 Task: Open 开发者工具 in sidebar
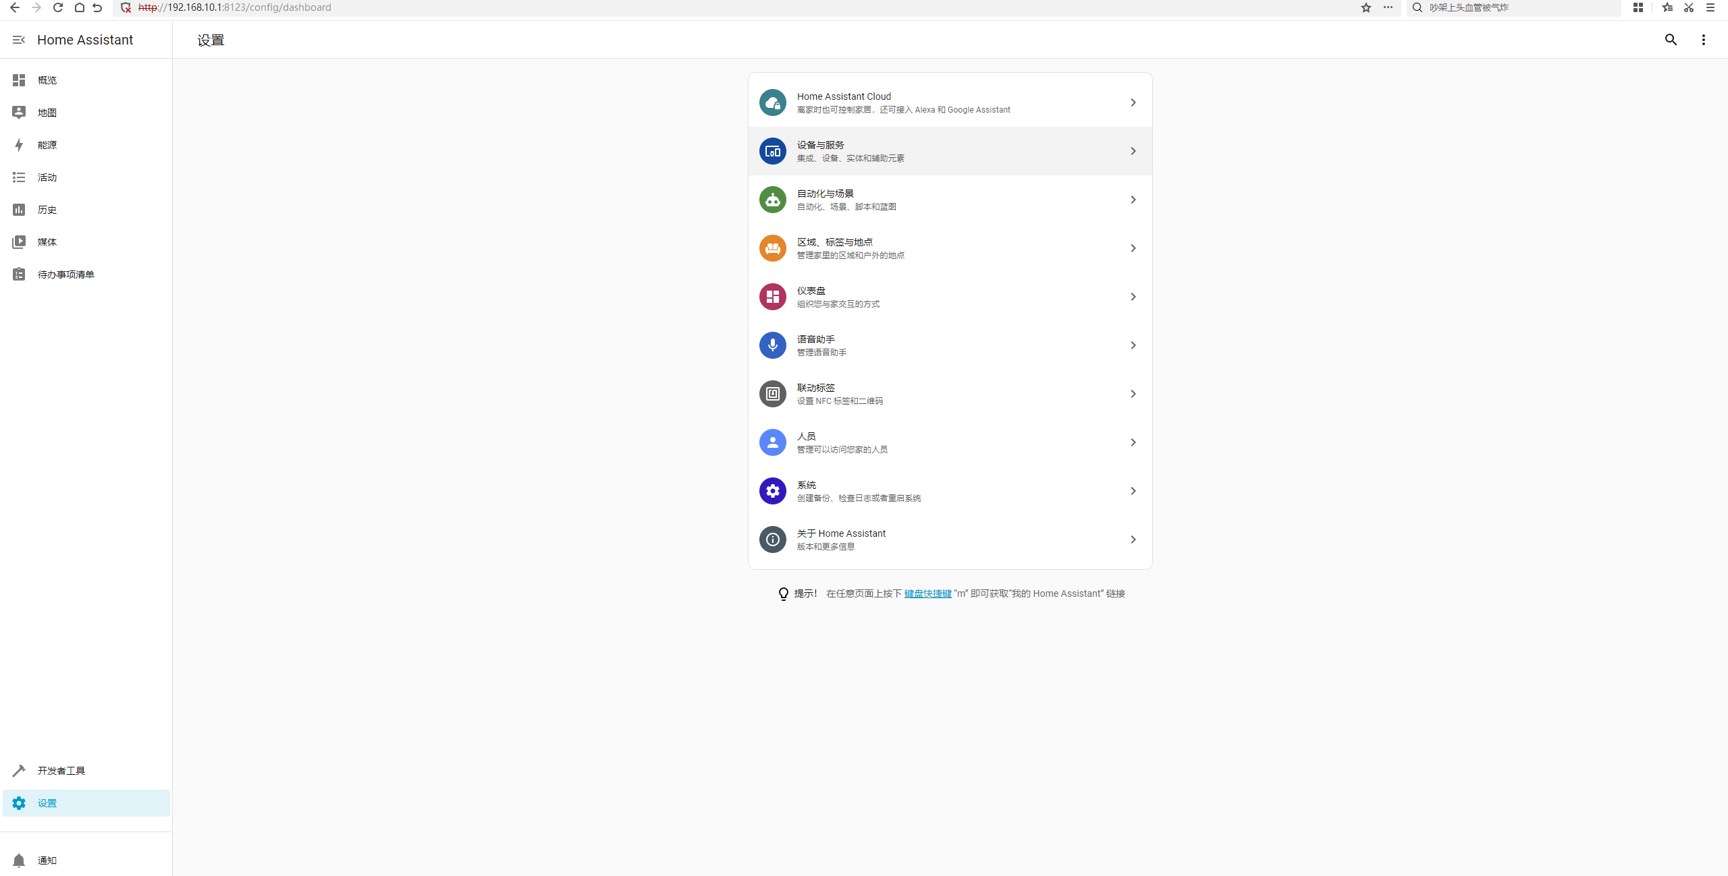click(x=61, y=771)
